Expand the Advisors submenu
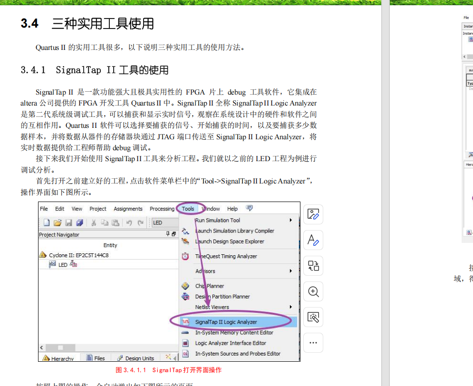The image size is (473, 386). click(x=291, y=271)
